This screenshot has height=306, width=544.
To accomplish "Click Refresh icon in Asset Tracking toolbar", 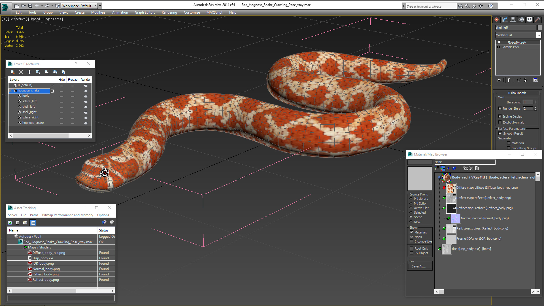I will coord(10,223).
